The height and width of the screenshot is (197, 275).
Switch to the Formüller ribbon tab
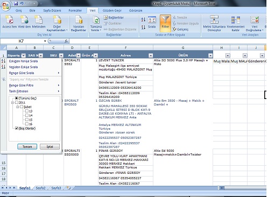point(75,10)
